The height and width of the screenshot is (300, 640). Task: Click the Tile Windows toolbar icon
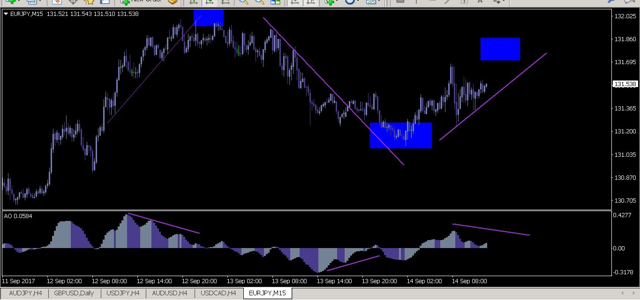[275, 1]
